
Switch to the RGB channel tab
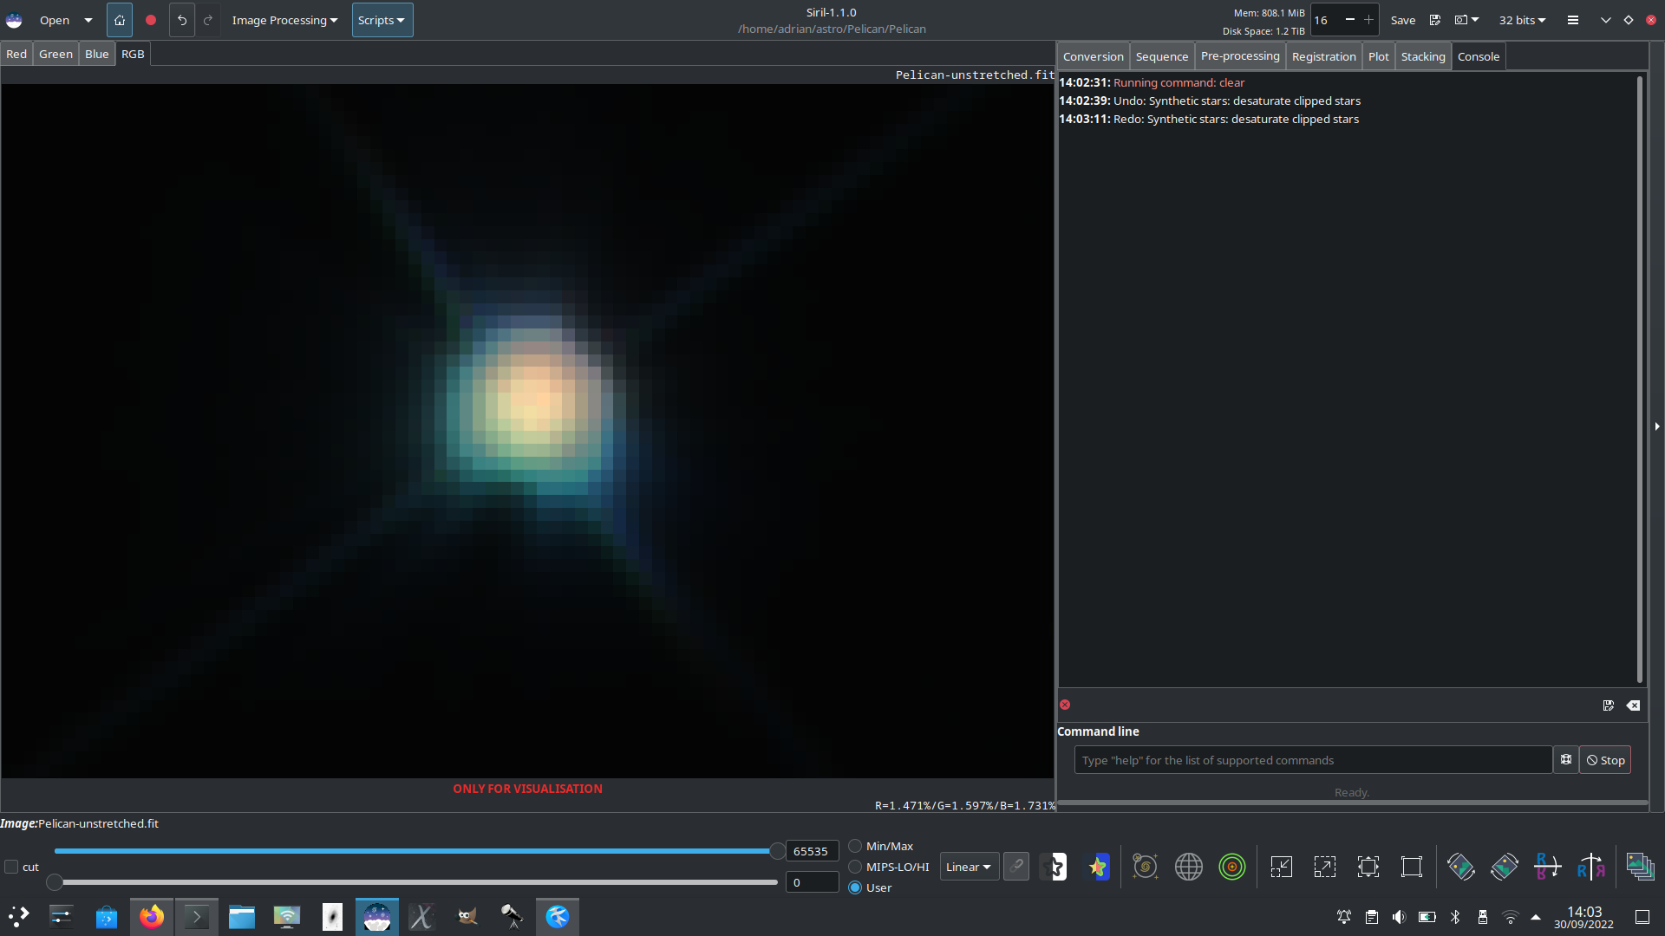[x=133, y=54]
